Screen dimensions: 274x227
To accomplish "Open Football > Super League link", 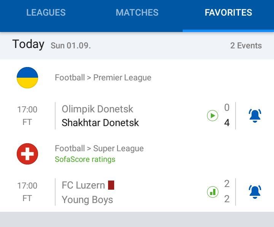I will tap(99, 149).
